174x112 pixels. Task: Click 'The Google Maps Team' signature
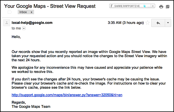tap(31, 106)
